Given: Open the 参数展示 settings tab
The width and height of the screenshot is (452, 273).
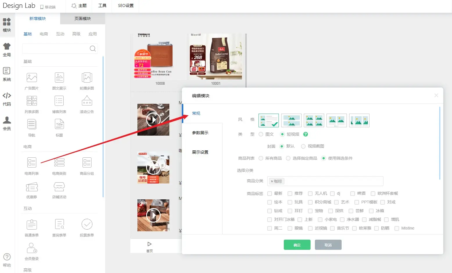Looking at the screenshot, I should 200,133.
